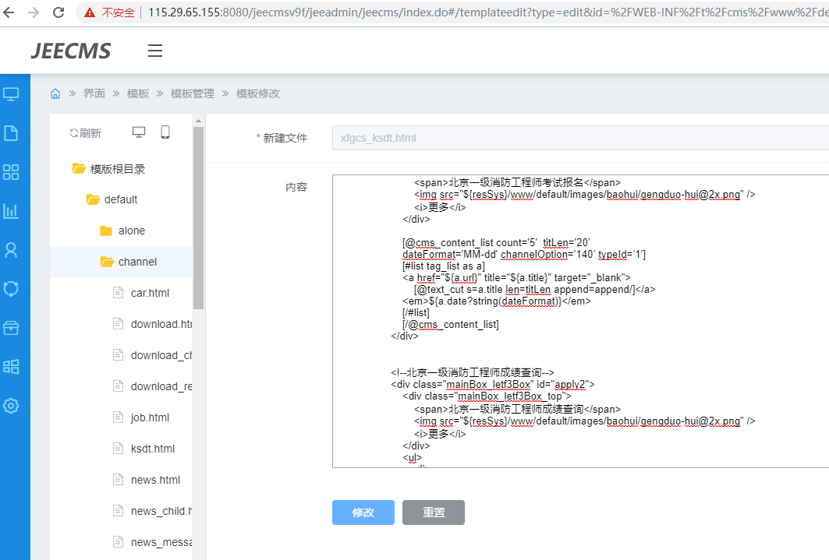Click the ksdt.html file icon

click(x=119, y=448)
